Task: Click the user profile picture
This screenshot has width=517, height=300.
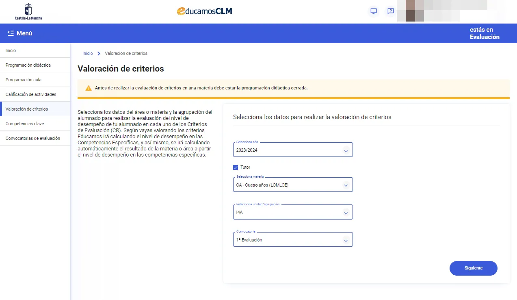Action: [x=410, y=11]
